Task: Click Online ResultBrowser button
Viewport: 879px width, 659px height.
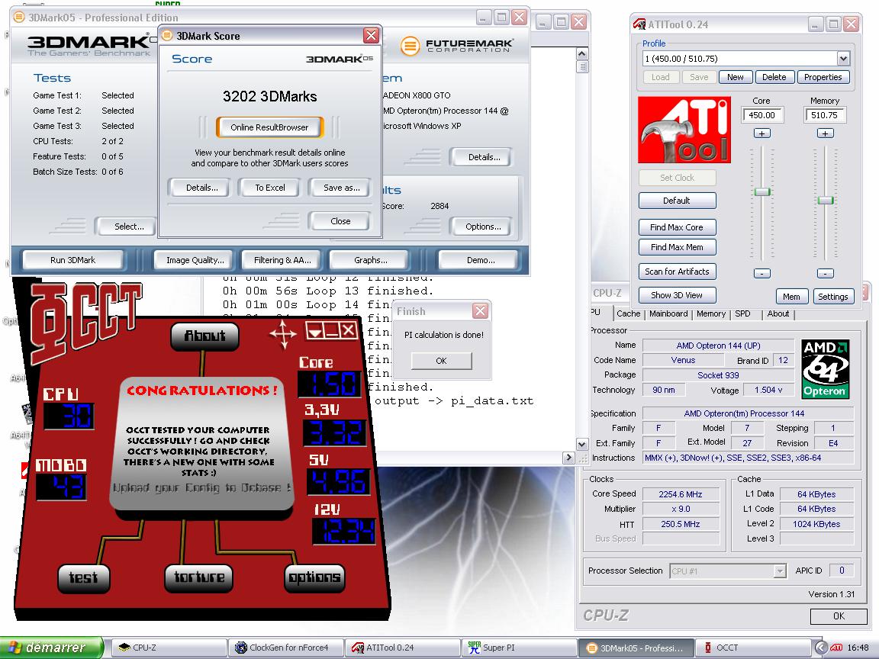Action: pyautogui.click(x=269, y=127)
